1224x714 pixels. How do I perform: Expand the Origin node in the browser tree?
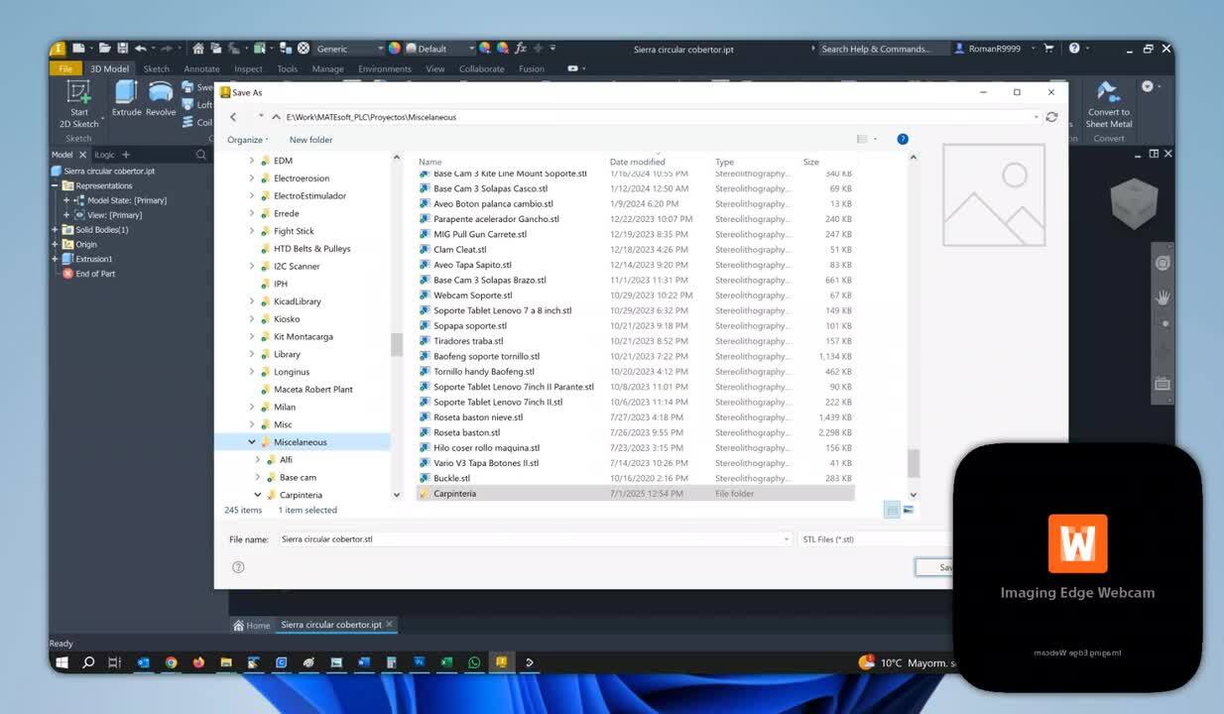(x=53, y=244)
